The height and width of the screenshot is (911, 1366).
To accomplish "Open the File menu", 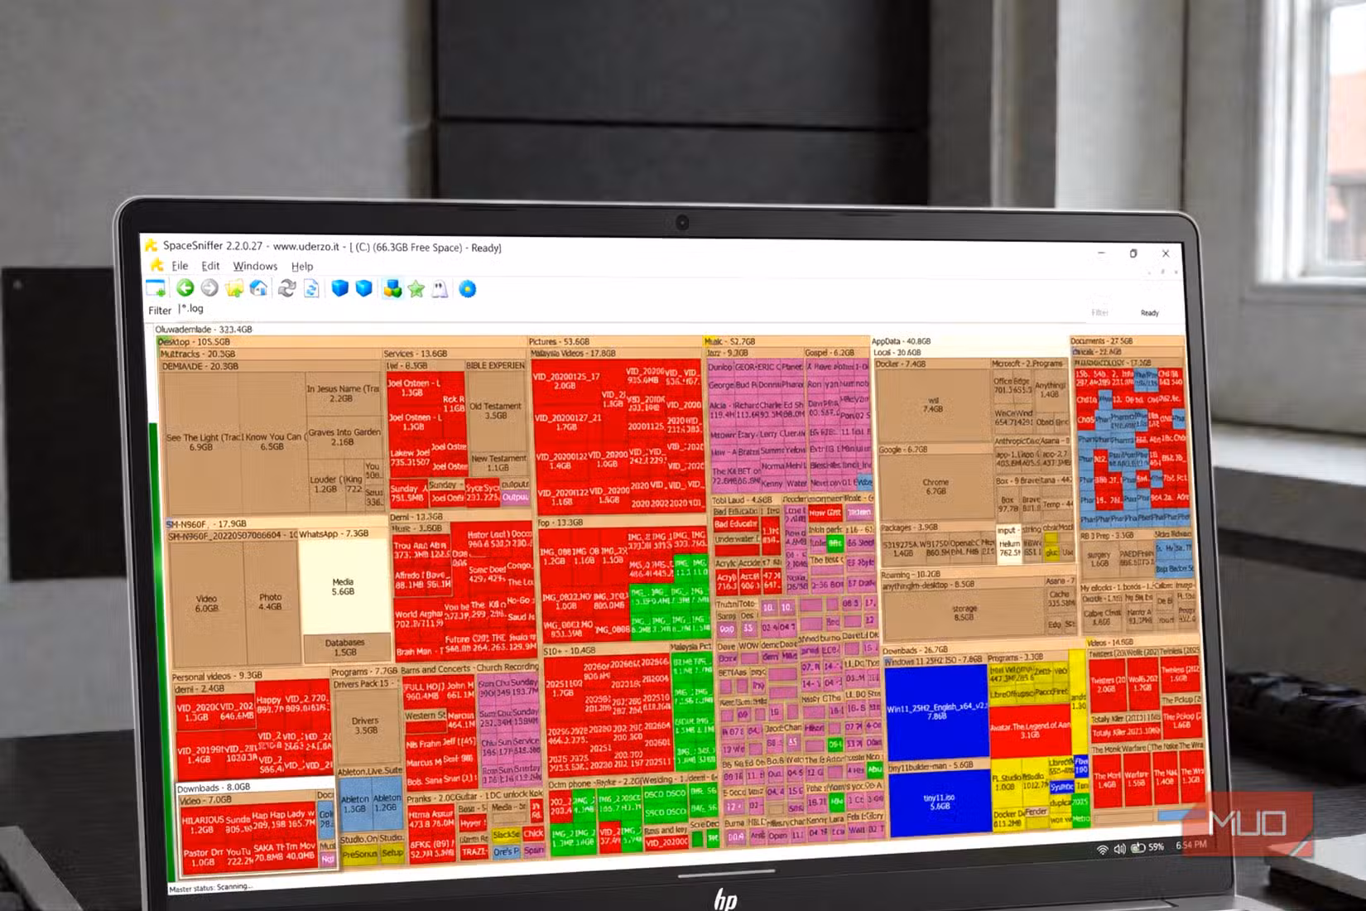I will [x=180, y=266].
